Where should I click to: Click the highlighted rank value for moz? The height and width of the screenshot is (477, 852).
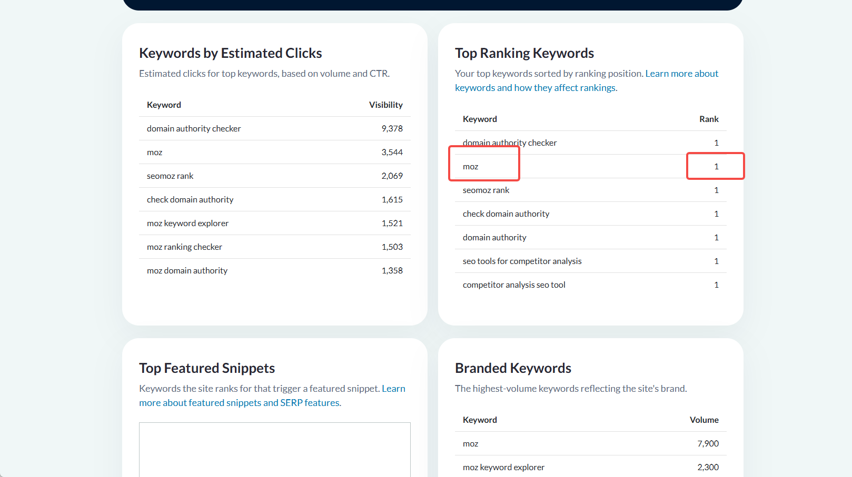(x=716, y=167)
